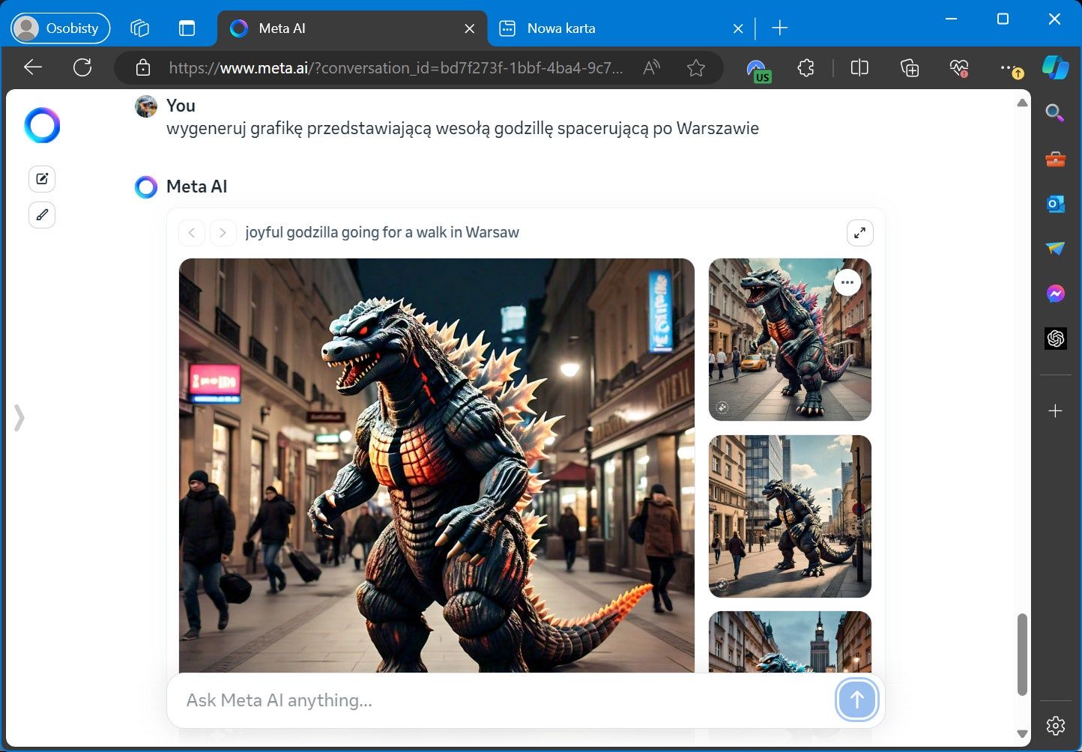Screen dimensions: 1082x752
Task: Click the user avatar beside You
Action: click(x=146, y=106)
